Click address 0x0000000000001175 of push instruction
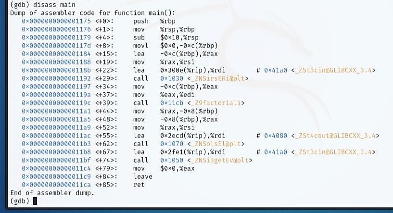The width and height of the screenshot is (393, 213). click(x=56, y=21)
